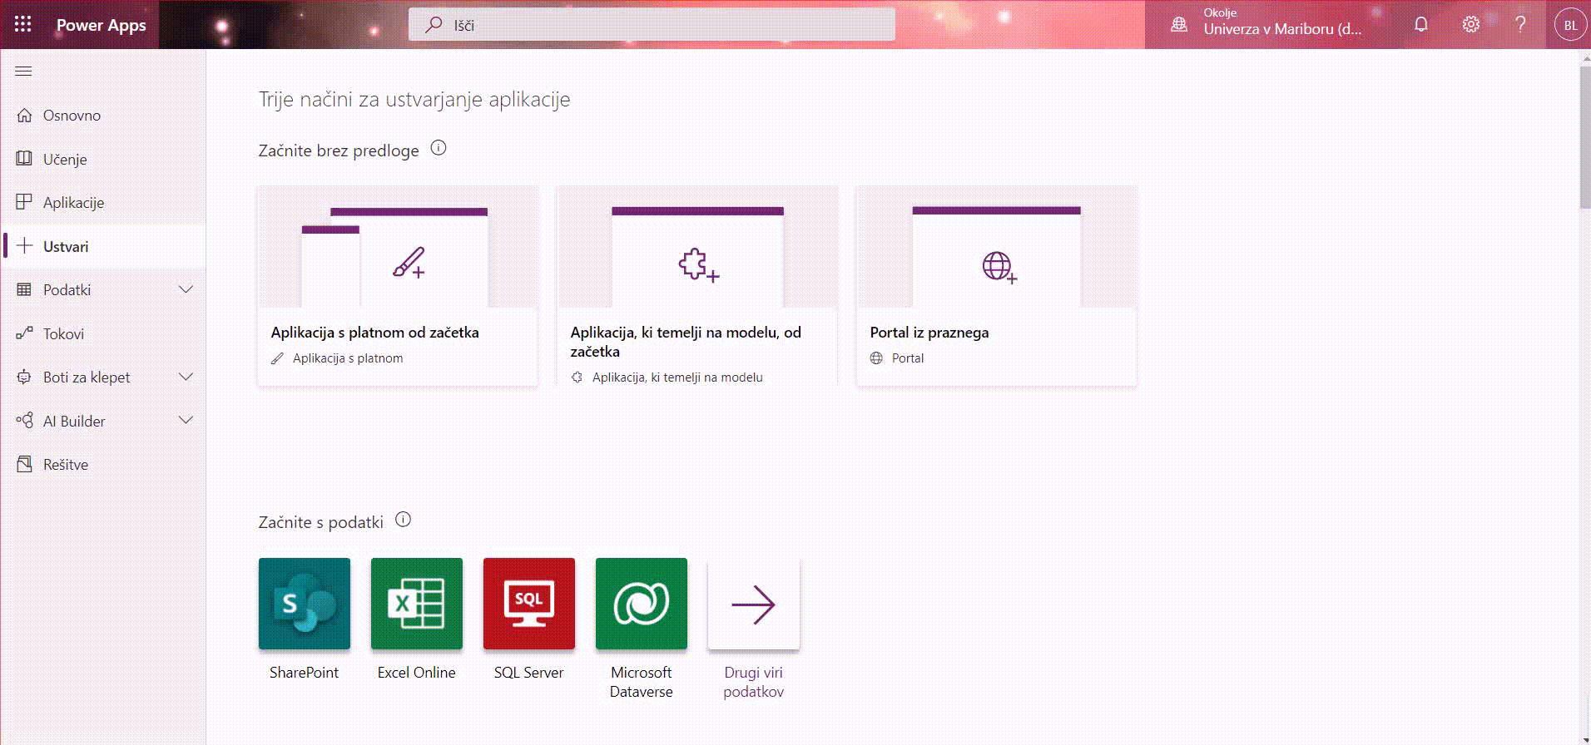Click the Ustvari plus icon
Screen dimensions: 1591x745
(x=24, y=246)
